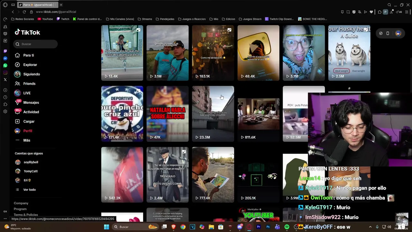Expand the Streams bookmark folder
Image resolution: width=412 pixels, height=232 pixels.
(x=145, y=19)
